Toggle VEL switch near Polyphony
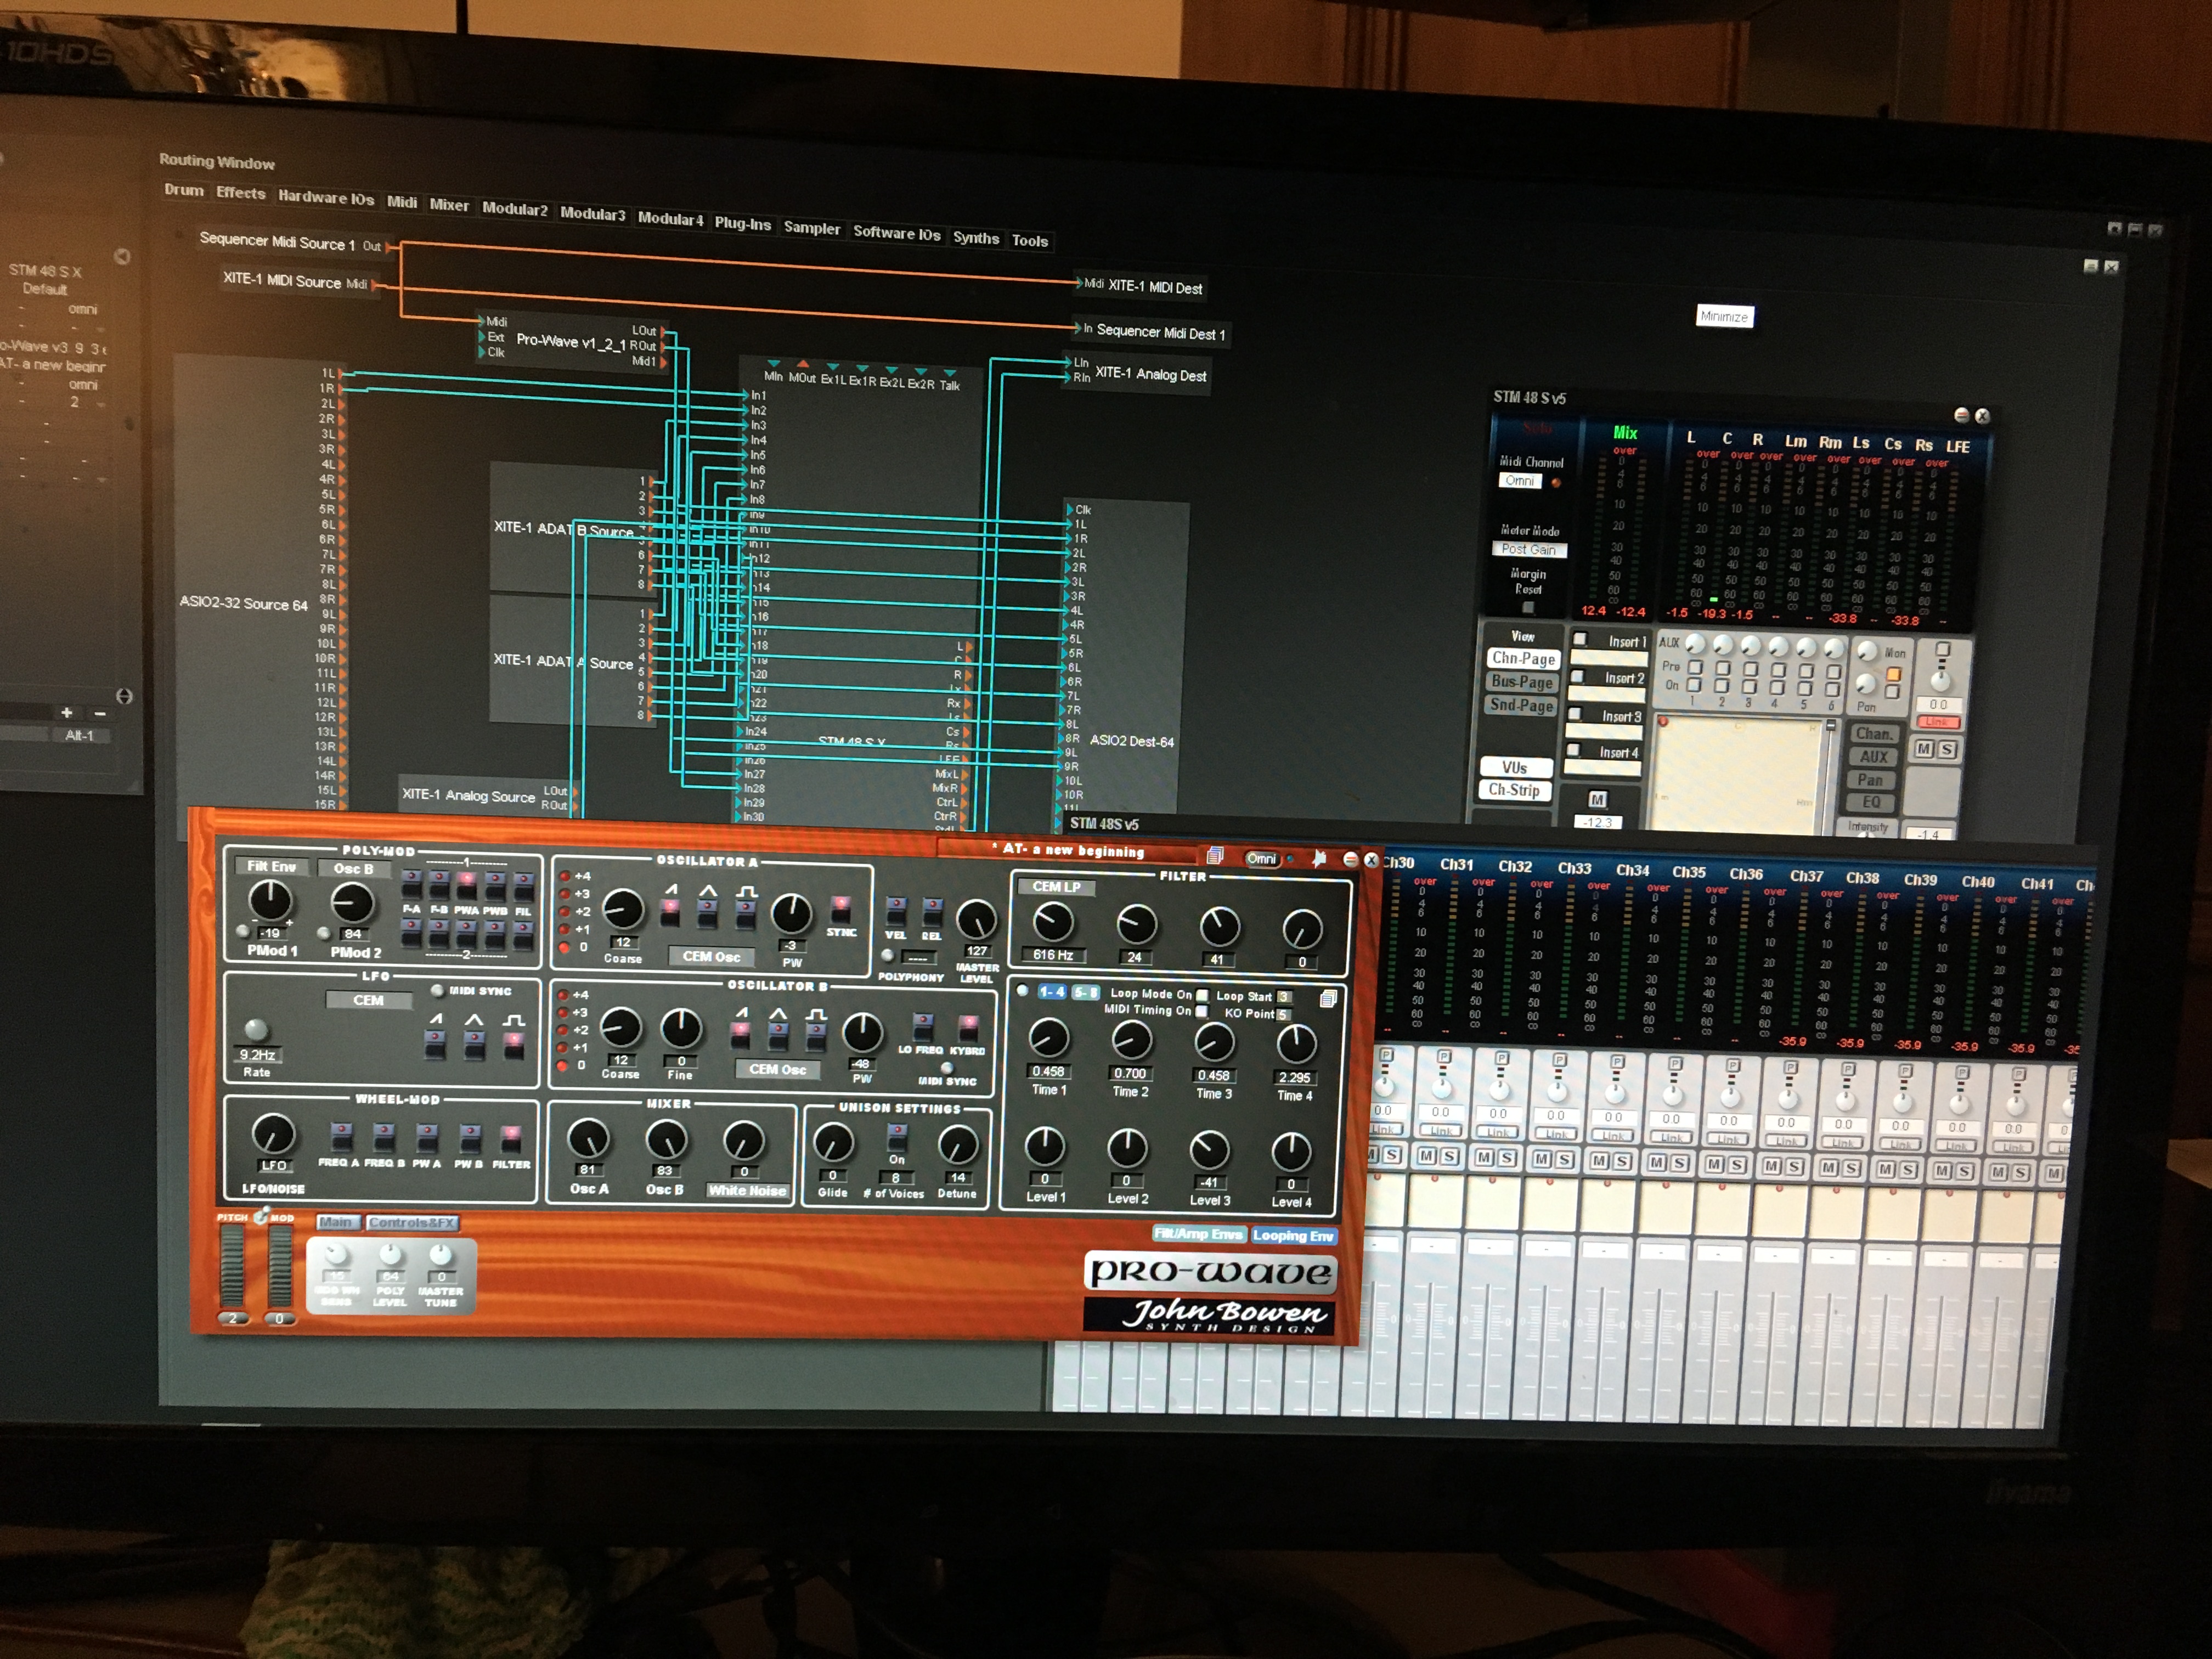Viewport: 2212px width, 1659px height. pyautogui.click(x=896, y=912)
